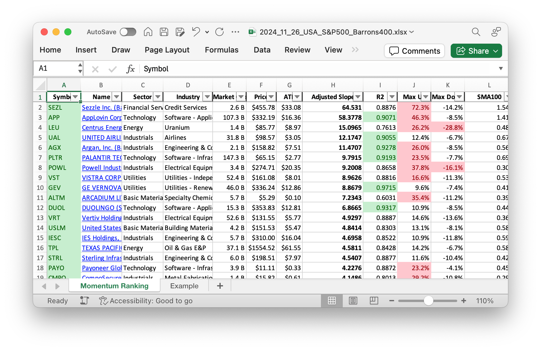Click the Home icon in the title bar
The image size is (541, 351).
(148, 32)
